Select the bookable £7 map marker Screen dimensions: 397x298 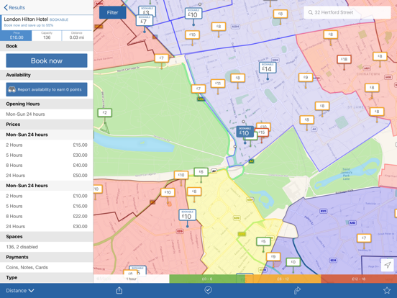tap(145, 20)
